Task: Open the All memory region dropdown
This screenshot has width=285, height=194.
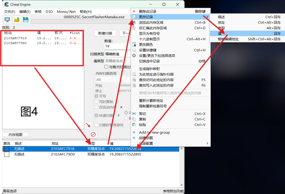Action: pos(113,80)
